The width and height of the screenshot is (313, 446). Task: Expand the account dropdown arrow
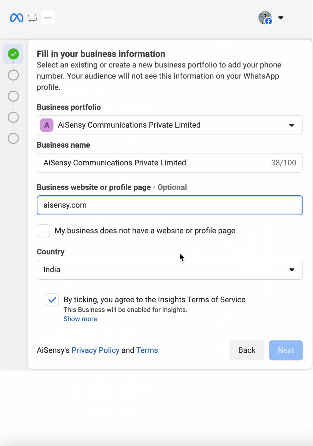[x=281, y=18]
